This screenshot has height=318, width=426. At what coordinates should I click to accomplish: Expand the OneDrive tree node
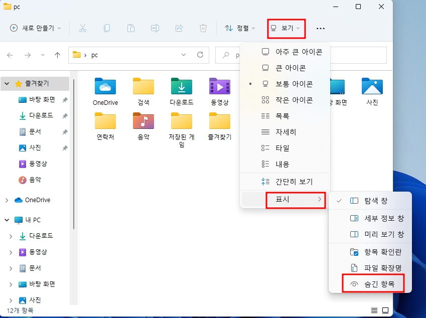point(7,201)
